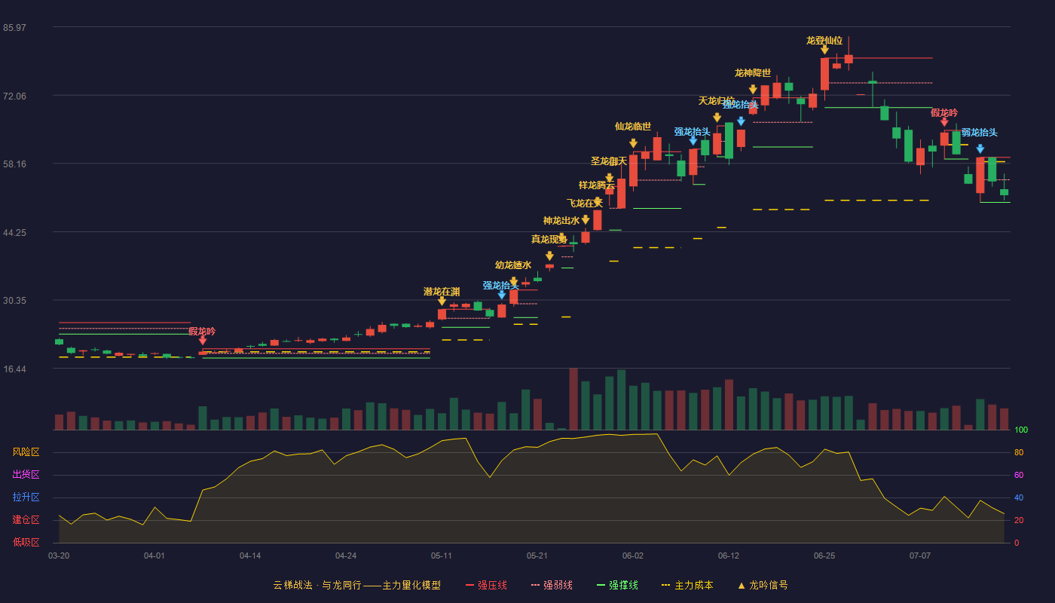Toggle the 主力成本 legend series
The height and width of the screenshot is (603, 1055).
coord(687,585)
